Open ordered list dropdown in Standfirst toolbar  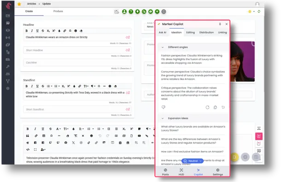point(49,86)
